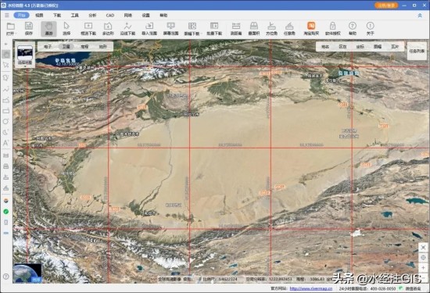The width and height of the screenshot is (430, 293).
Task: Open the 测距离 distance measuring tool
Action: tap(236, 28)
